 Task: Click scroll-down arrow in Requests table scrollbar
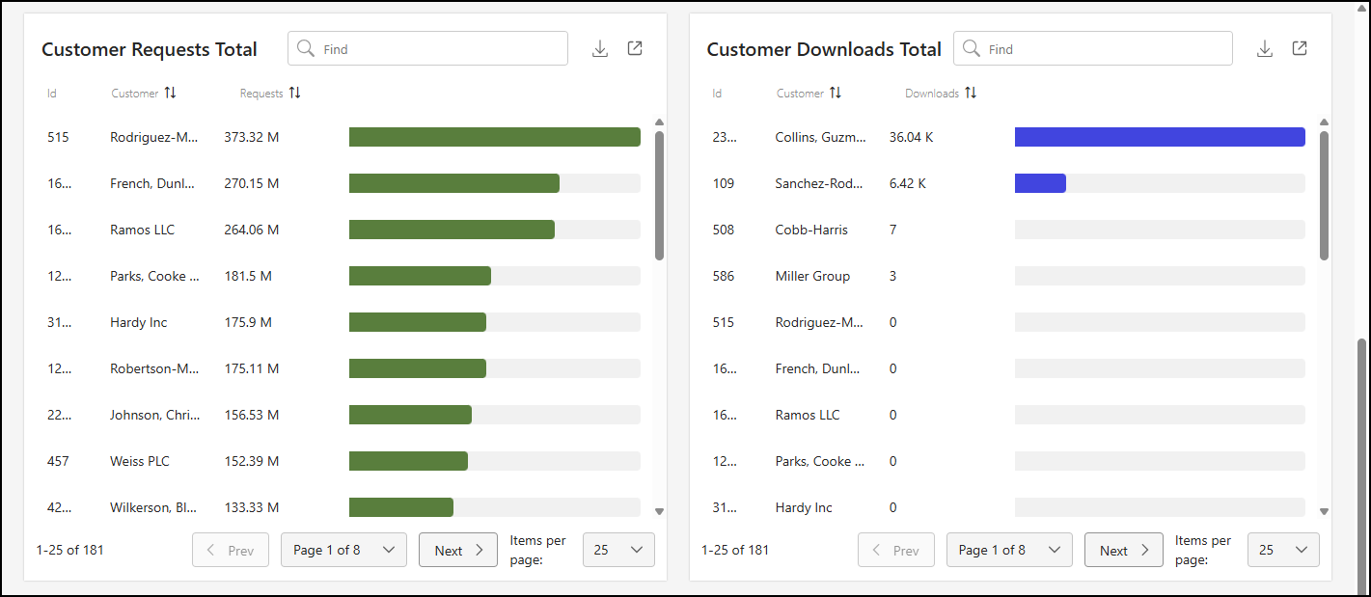(659, 512)
